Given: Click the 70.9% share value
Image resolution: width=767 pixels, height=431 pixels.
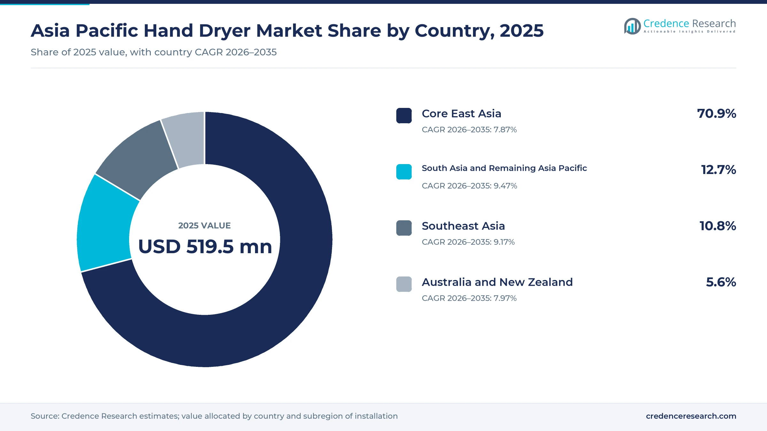Looking at the screenshot, I should coord(717,114).
